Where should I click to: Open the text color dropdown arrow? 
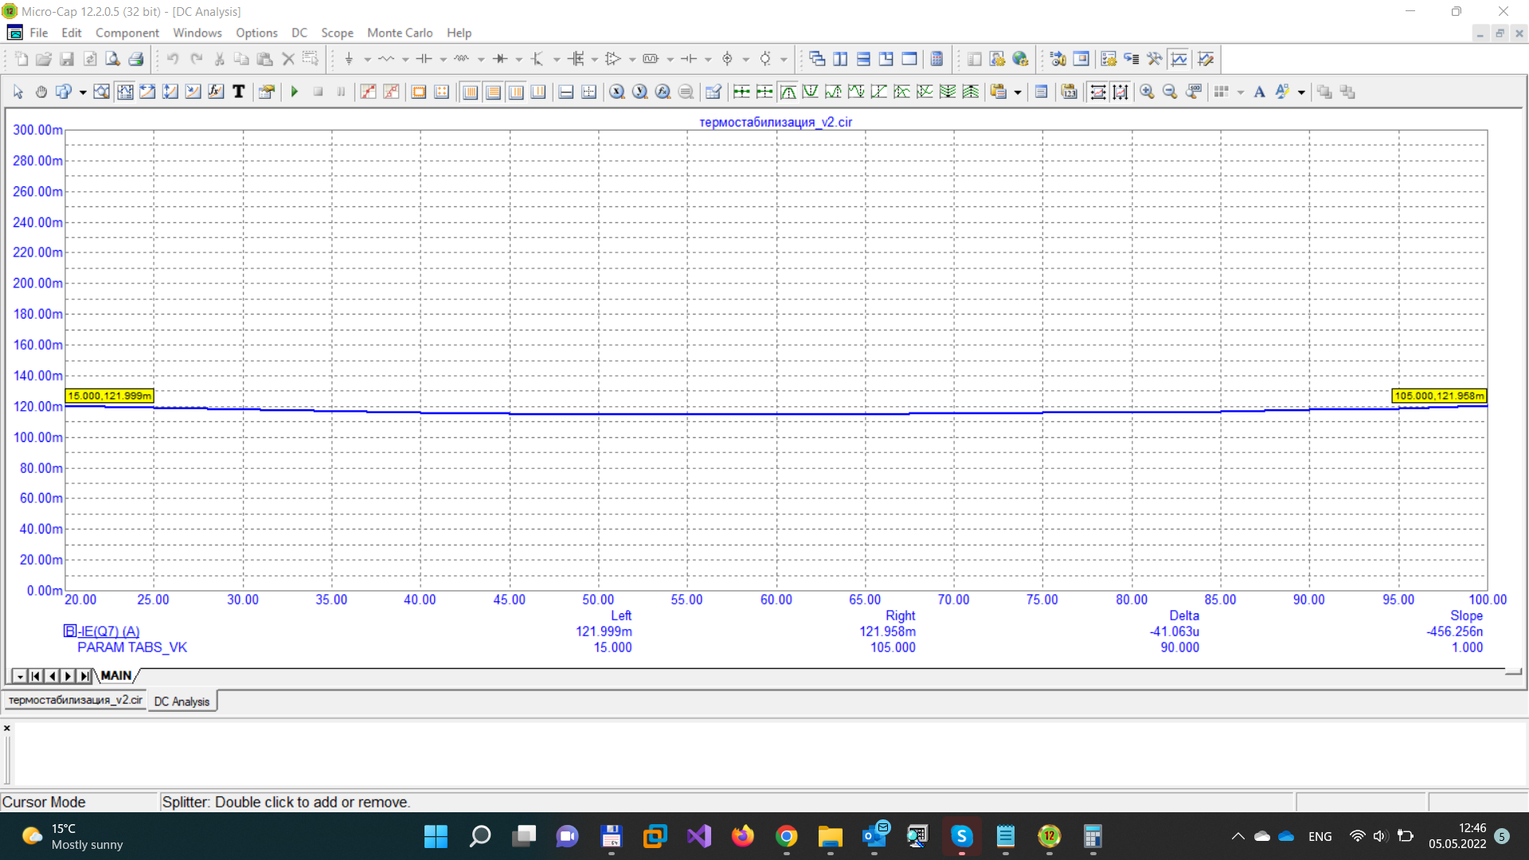pos(1302,92)
